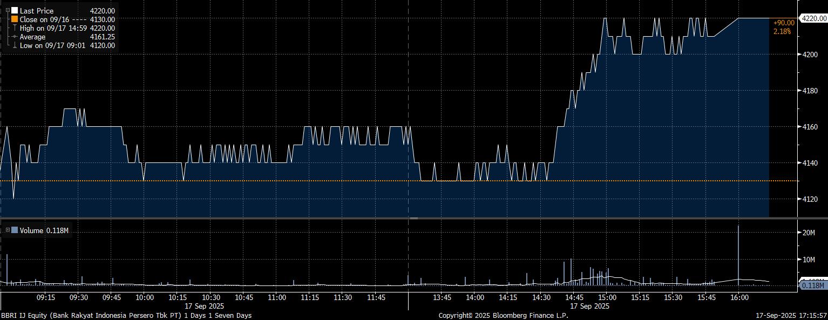The image size is (828, 320).
Task: Select the Average line icon in legend
Action: (15, 37)
